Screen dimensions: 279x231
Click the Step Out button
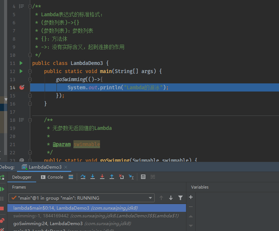pyautogui.click(x=112, y=177)
